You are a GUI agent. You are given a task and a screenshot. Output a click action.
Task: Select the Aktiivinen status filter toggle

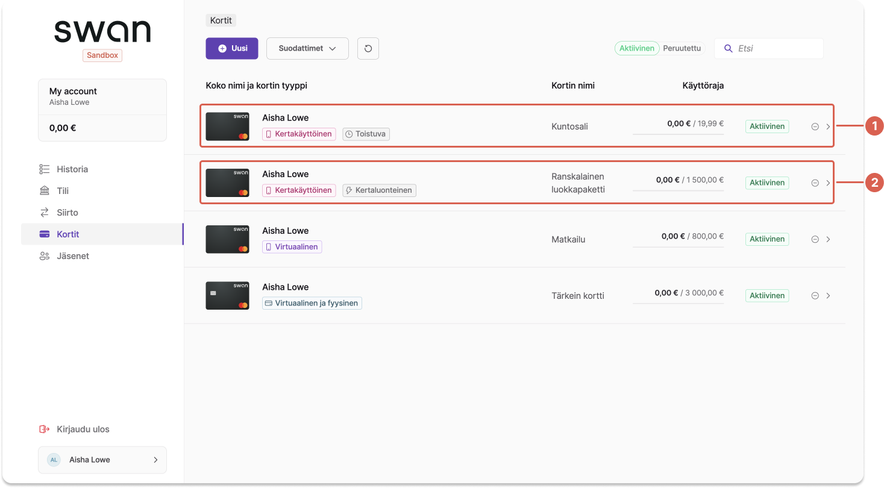[x=637, y=49]
